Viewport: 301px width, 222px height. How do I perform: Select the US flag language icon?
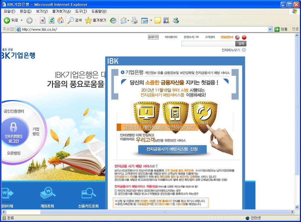pyautogui.click(x=237, y=37)
